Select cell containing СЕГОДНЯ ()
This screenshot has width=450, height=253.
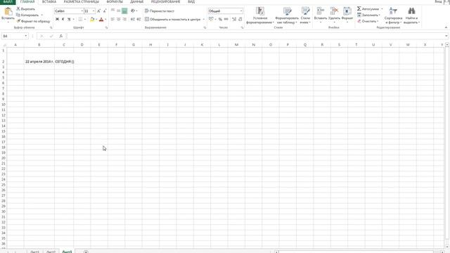pyautogui.click(x=64, y=59)
